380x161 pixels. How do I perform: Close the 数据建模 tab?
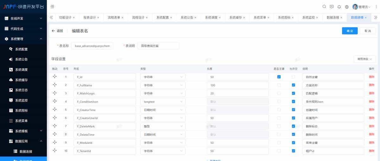tap(366, 18)
